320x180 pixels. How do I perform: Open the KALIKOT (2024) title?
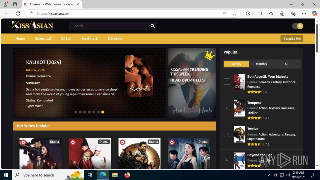(43, 62)
